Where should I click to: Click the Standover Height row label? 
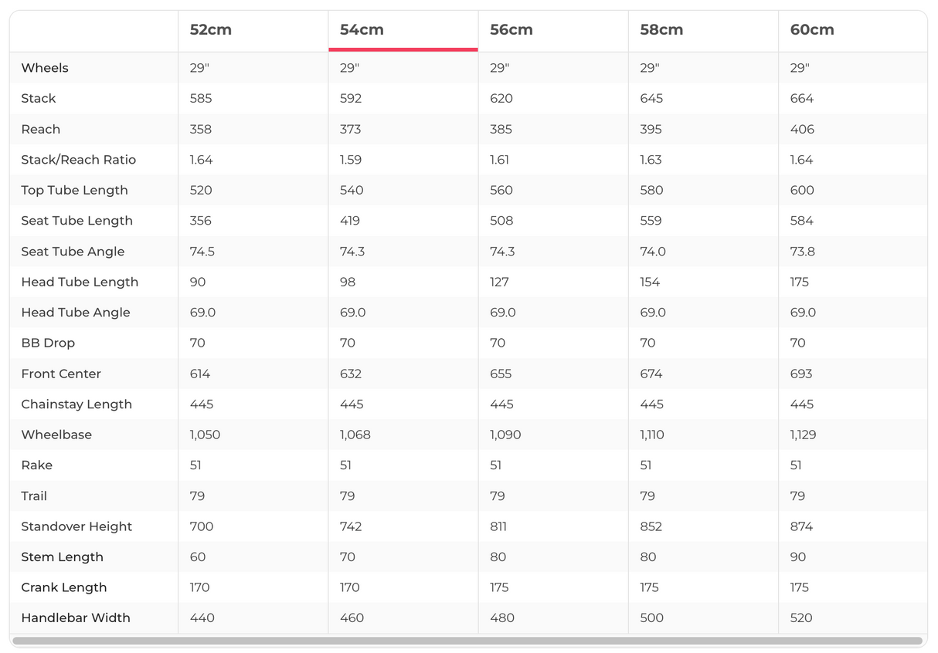pos(76,526)
